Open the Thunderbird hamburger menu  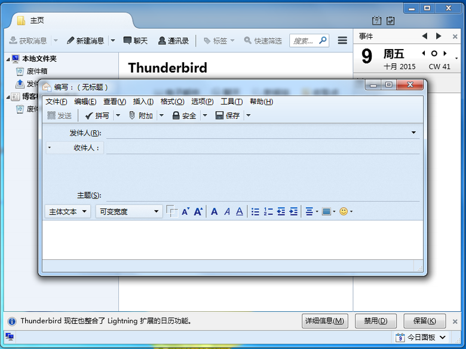point(342,41)
